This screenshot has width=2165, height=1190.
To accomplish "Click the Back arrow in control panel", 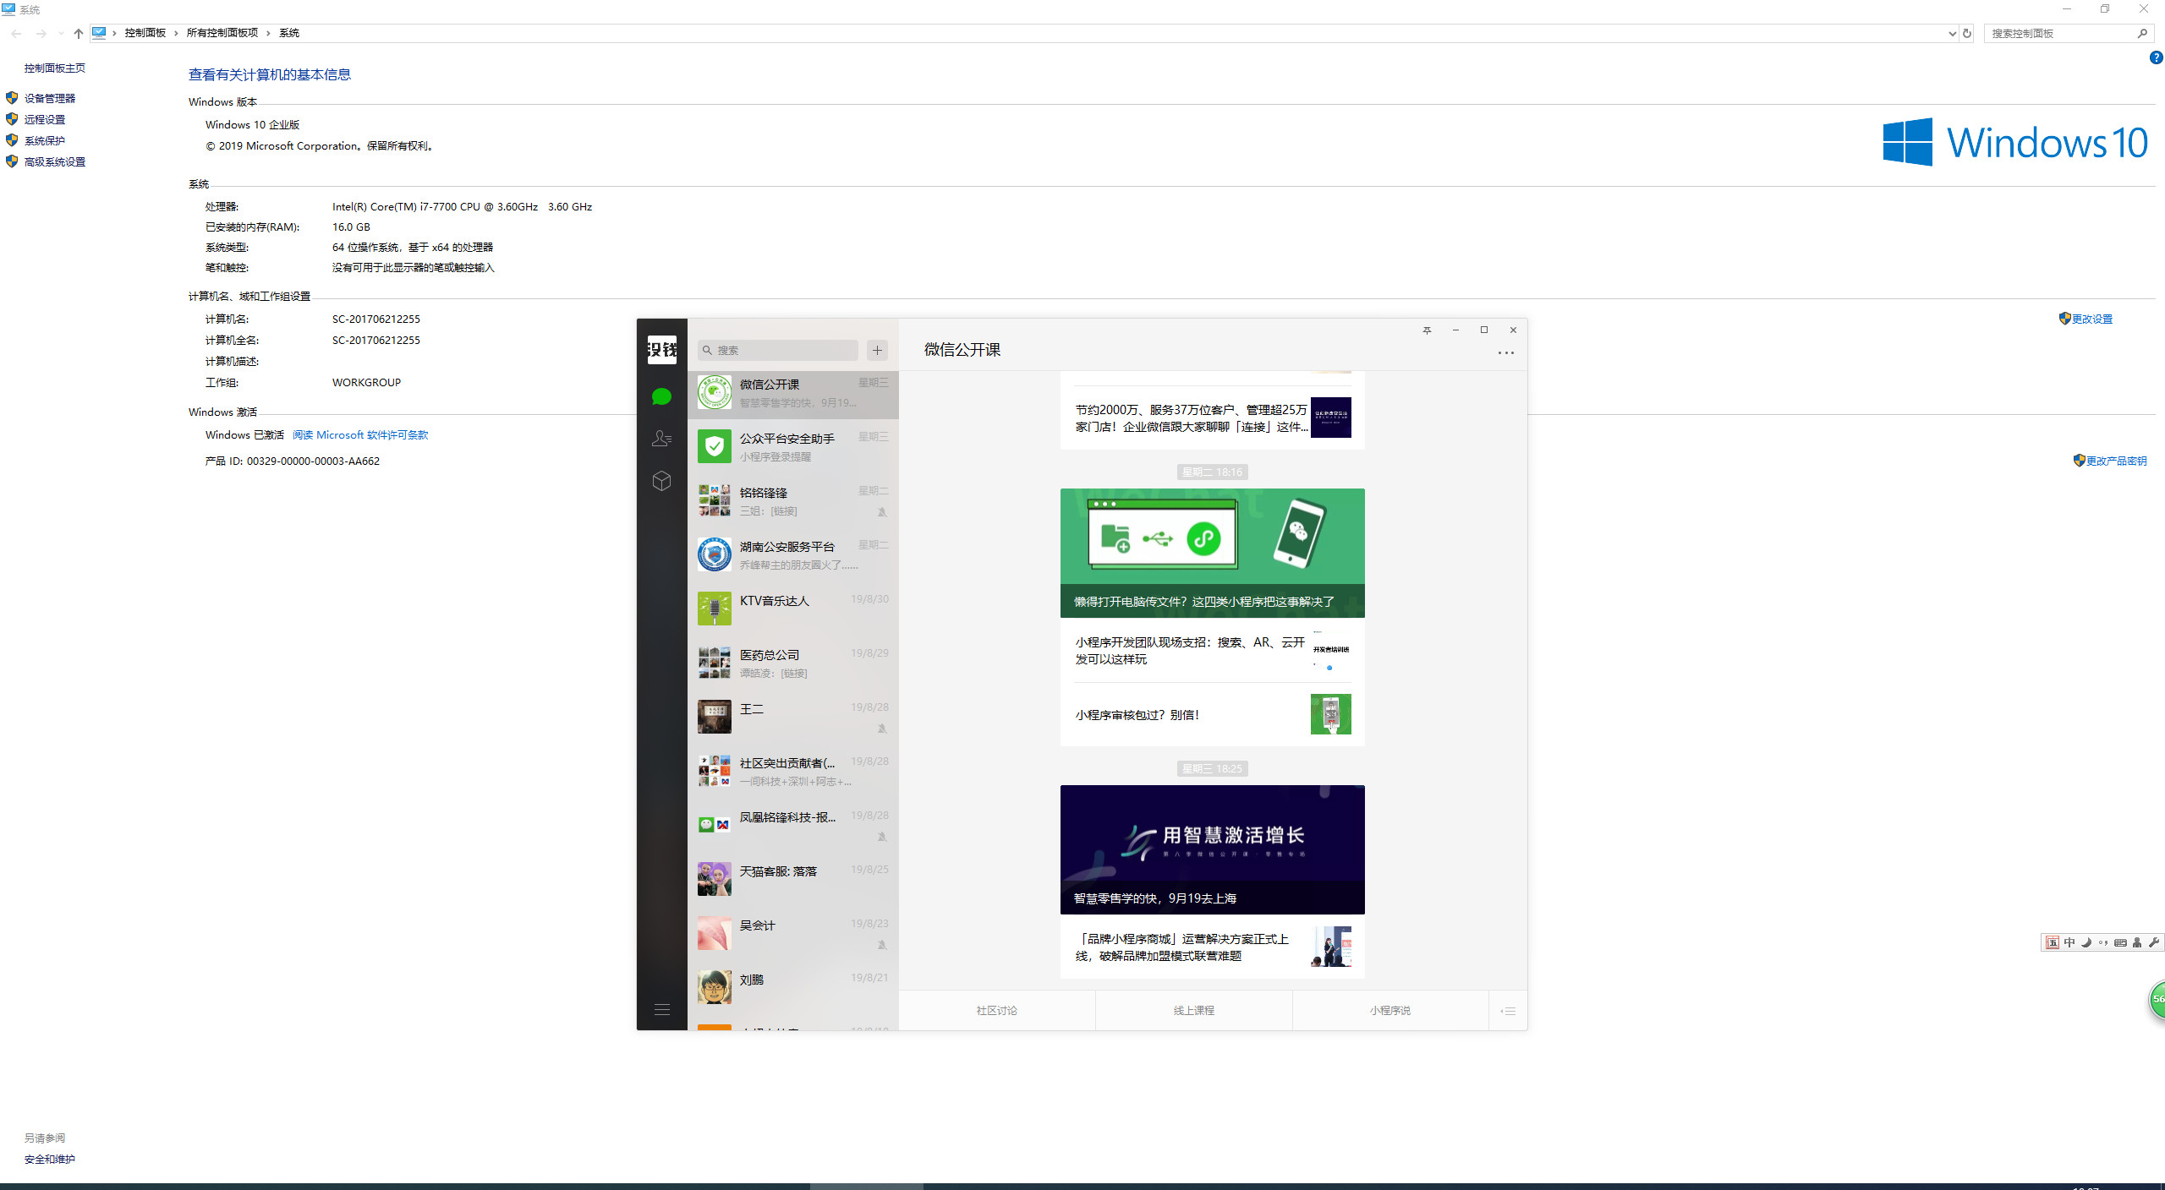I will coord(16,33).
